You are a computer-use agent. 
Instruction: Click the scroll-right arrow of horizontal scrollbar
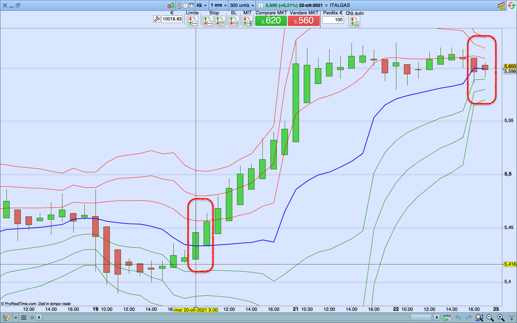point(437,317)
